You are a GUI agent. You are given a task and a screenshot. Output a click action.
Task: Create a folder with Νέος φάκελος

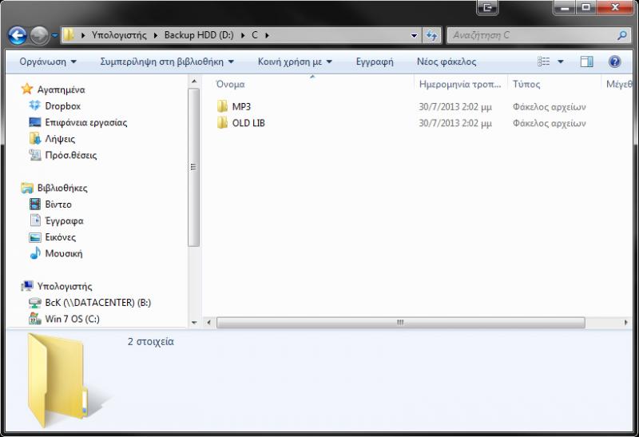click(x=447, y=62)
